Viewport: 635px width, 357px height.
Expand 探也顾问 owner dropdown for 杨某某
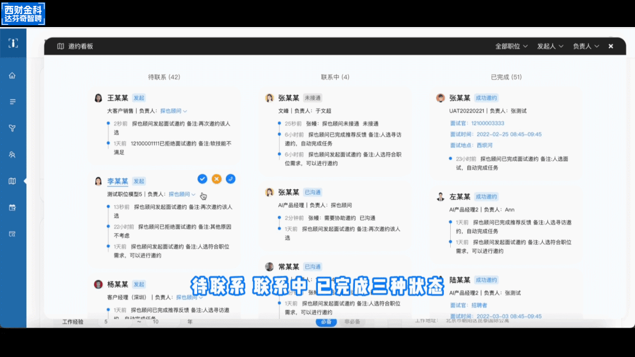tap(189, 297)
